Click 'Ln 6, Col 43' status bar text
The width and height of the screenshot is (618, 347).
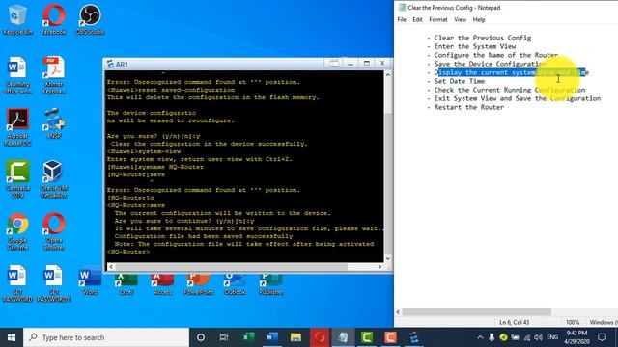pyautogui.click(x=515, y=322)
